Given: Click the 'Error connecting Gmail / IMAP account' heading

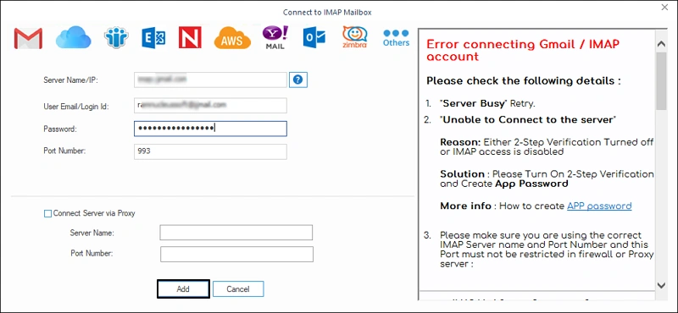Looking at the screenshot, I should (x=523, y=50).
